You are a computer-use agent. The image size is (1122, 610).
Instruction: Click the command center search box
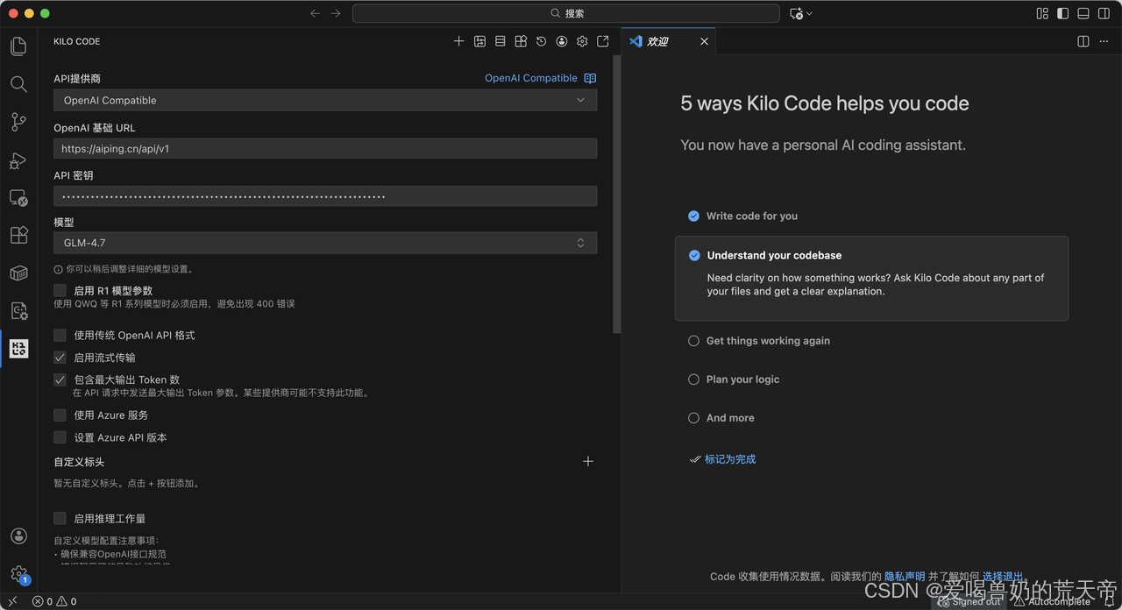coord(566,13)
